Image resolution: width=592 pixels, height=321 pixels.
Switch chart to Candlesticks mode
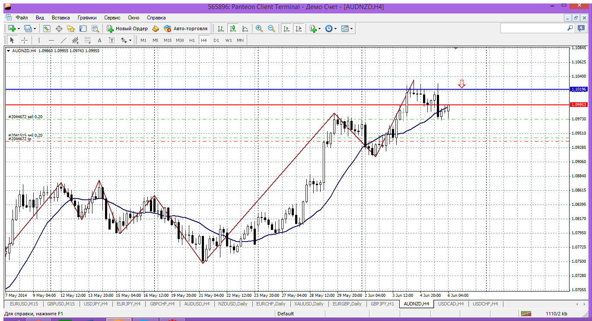pos(233,28)
